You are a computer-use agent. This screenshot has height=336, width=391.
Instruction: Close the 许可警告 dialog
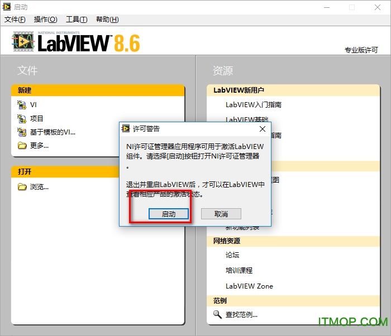(263, 129)
